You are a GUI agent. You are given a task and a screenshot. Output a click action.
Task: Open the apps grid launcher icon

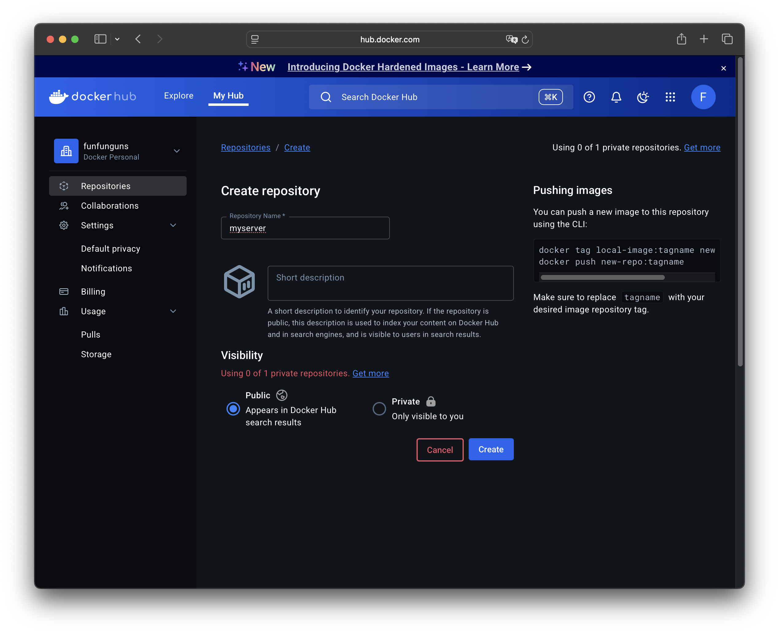[670, 97]
